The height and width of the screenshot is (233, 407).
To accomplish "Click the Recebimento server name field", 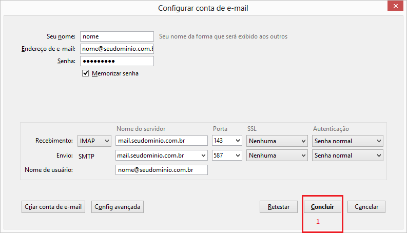I will point(162,141).
